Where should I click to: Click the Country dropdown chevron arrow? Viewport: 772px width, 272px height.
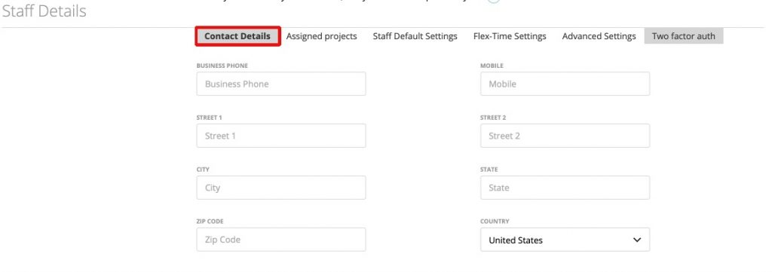coord(637,240)
